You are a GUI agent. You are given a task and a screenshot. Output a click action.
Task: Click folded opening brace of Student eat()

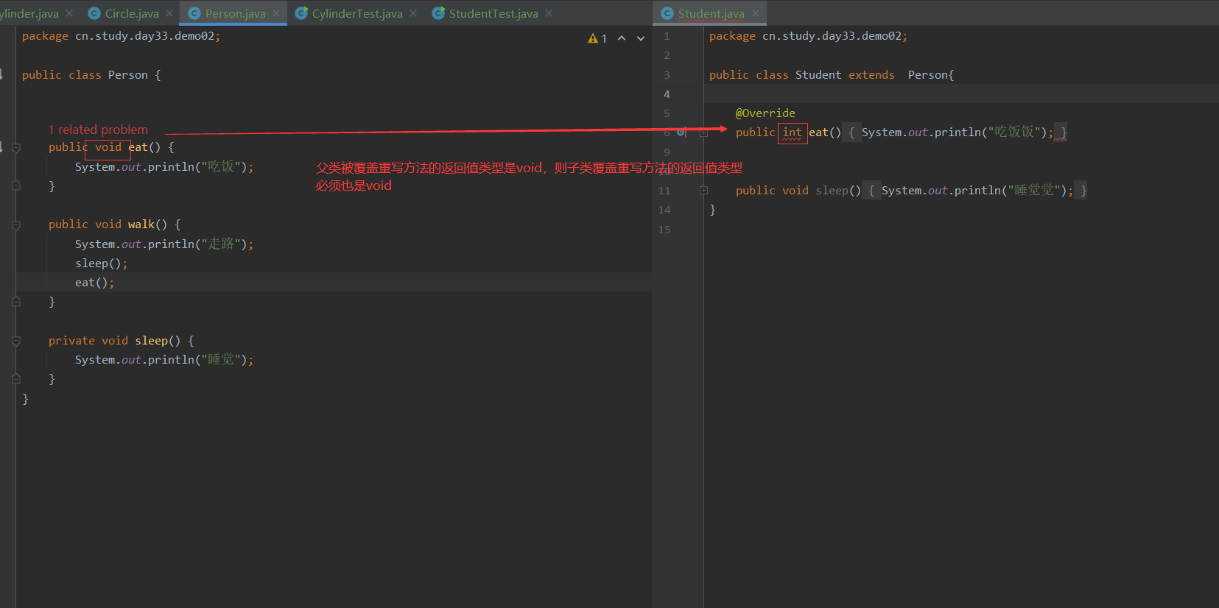[x=851, y=132]
